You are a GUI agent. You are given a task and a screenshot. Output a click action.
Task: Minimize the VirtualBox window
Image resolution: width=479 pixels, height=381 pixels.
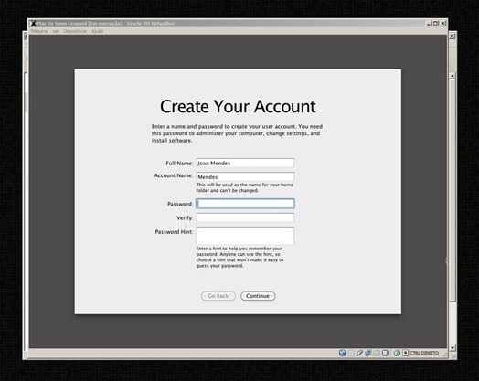(429, 24)
